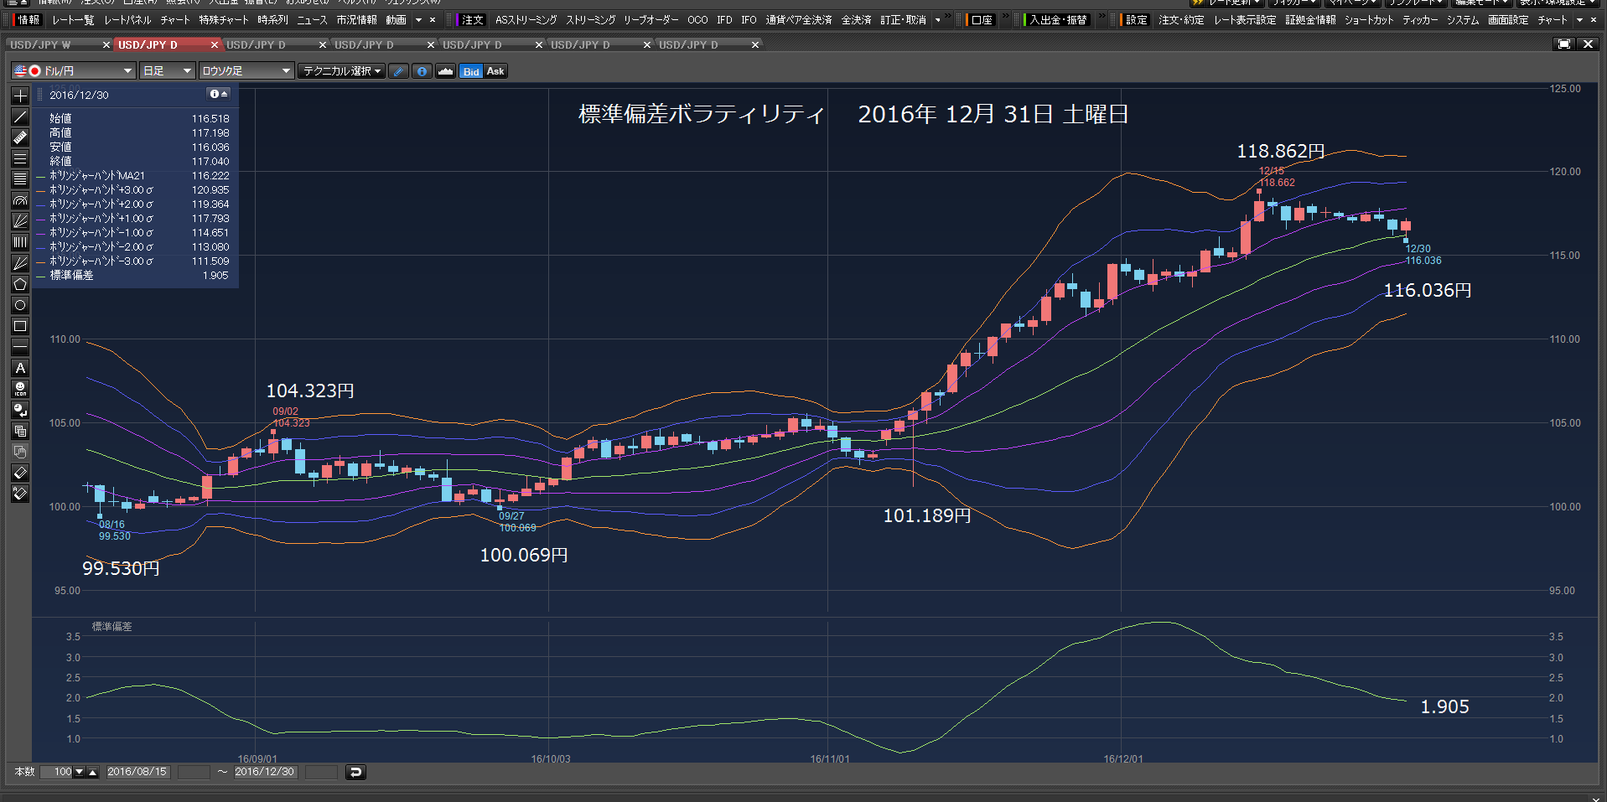Open 市況情報 menu item

pyautogui.click(x=356, y=20)
